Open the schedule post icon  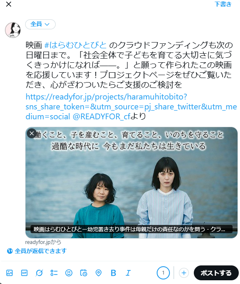(84, 272)
